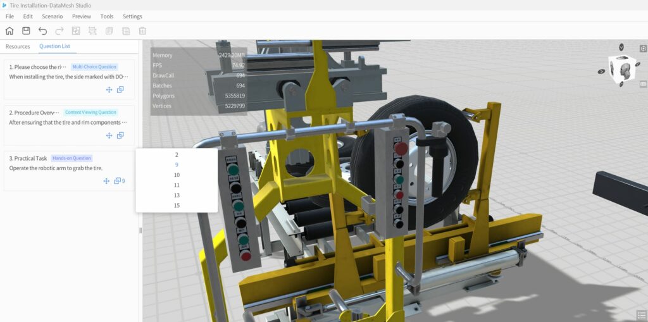Click the link icon on question 2 card
The image size is (648, 322).
[x=120, y=135]
